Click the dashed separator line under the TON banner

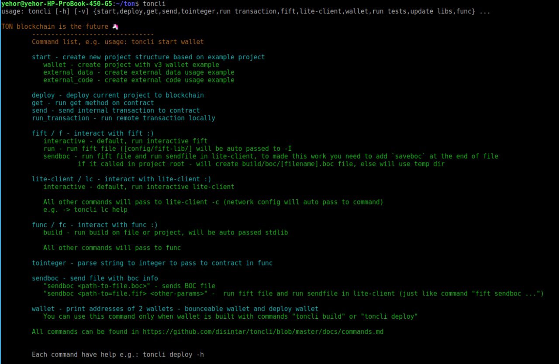(93, 34)
